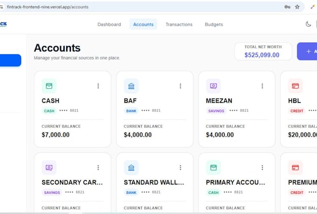Click the CASH account wallet icon

[x=49, y=86]
